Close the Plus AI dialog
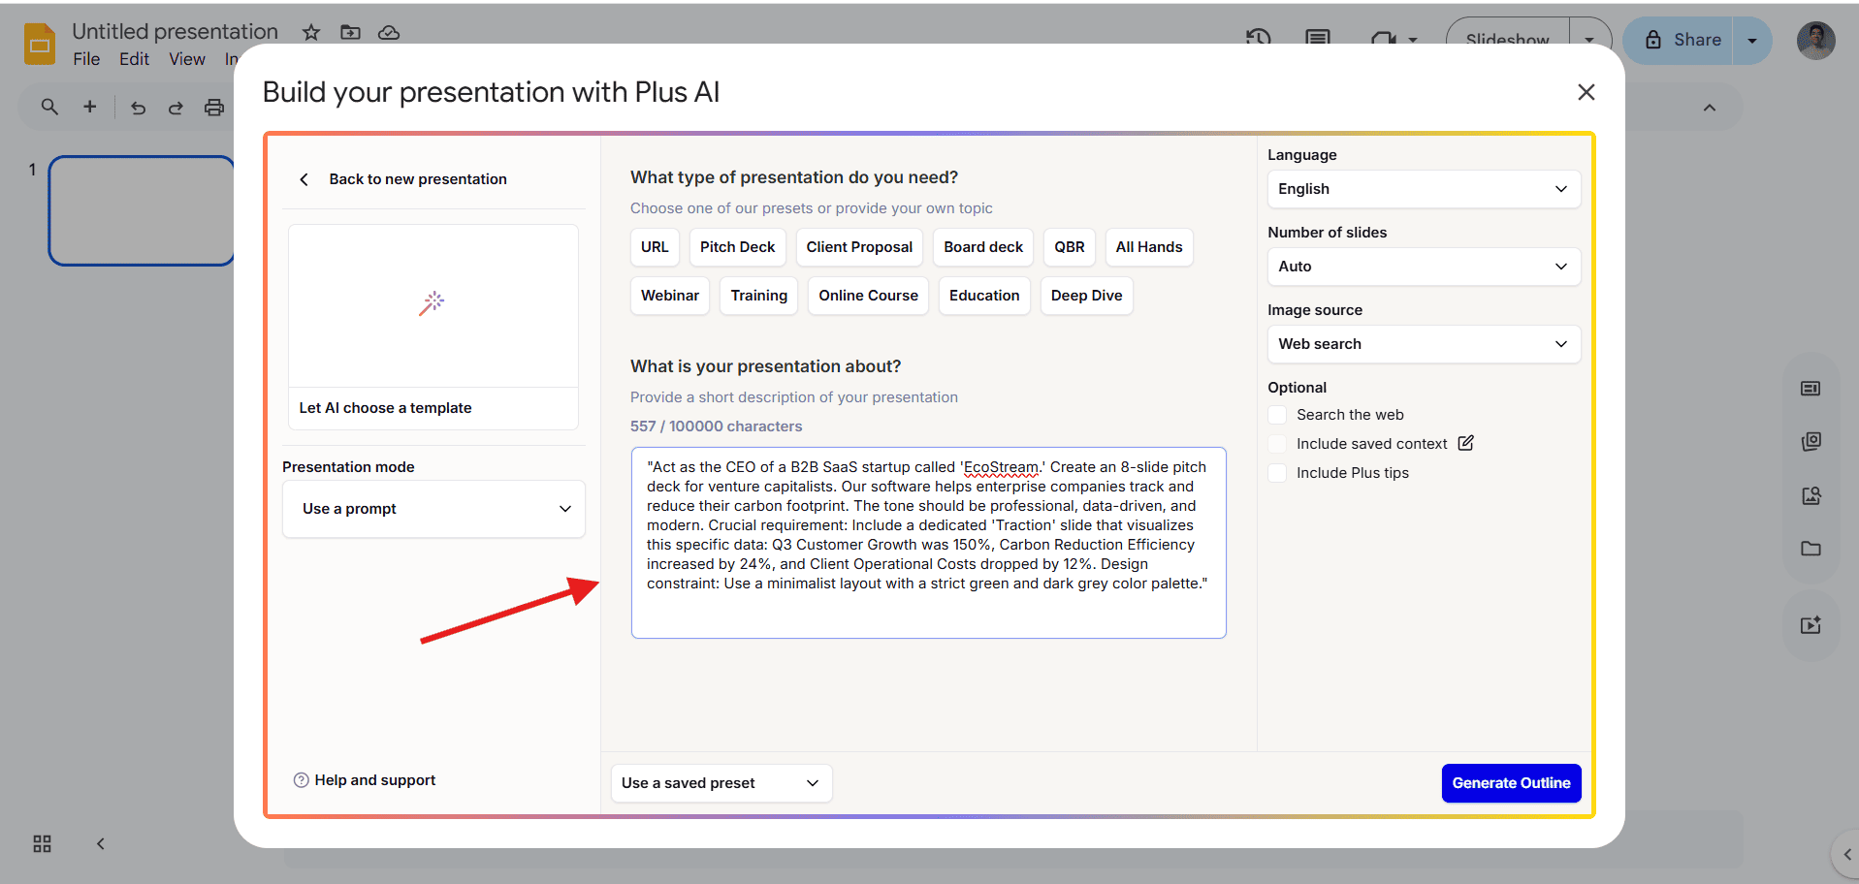The height and width of the screenshot is (884, 1859). pos(1587,92)
